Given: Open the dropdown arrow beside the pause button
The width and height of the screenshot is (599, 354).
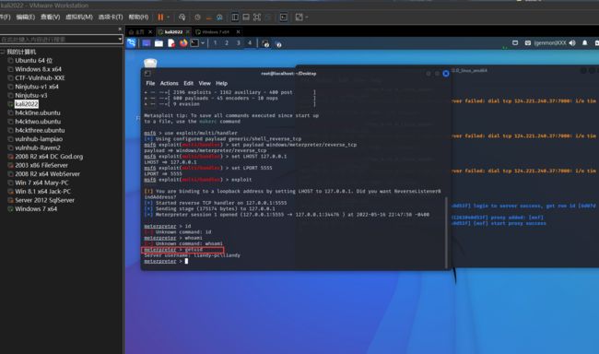Looking at the screenshot, I should click(168, 18).
